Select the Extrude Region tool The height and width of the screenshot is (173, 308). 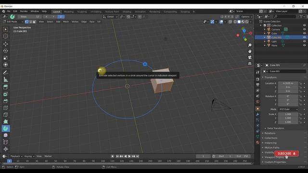(5, 87)
